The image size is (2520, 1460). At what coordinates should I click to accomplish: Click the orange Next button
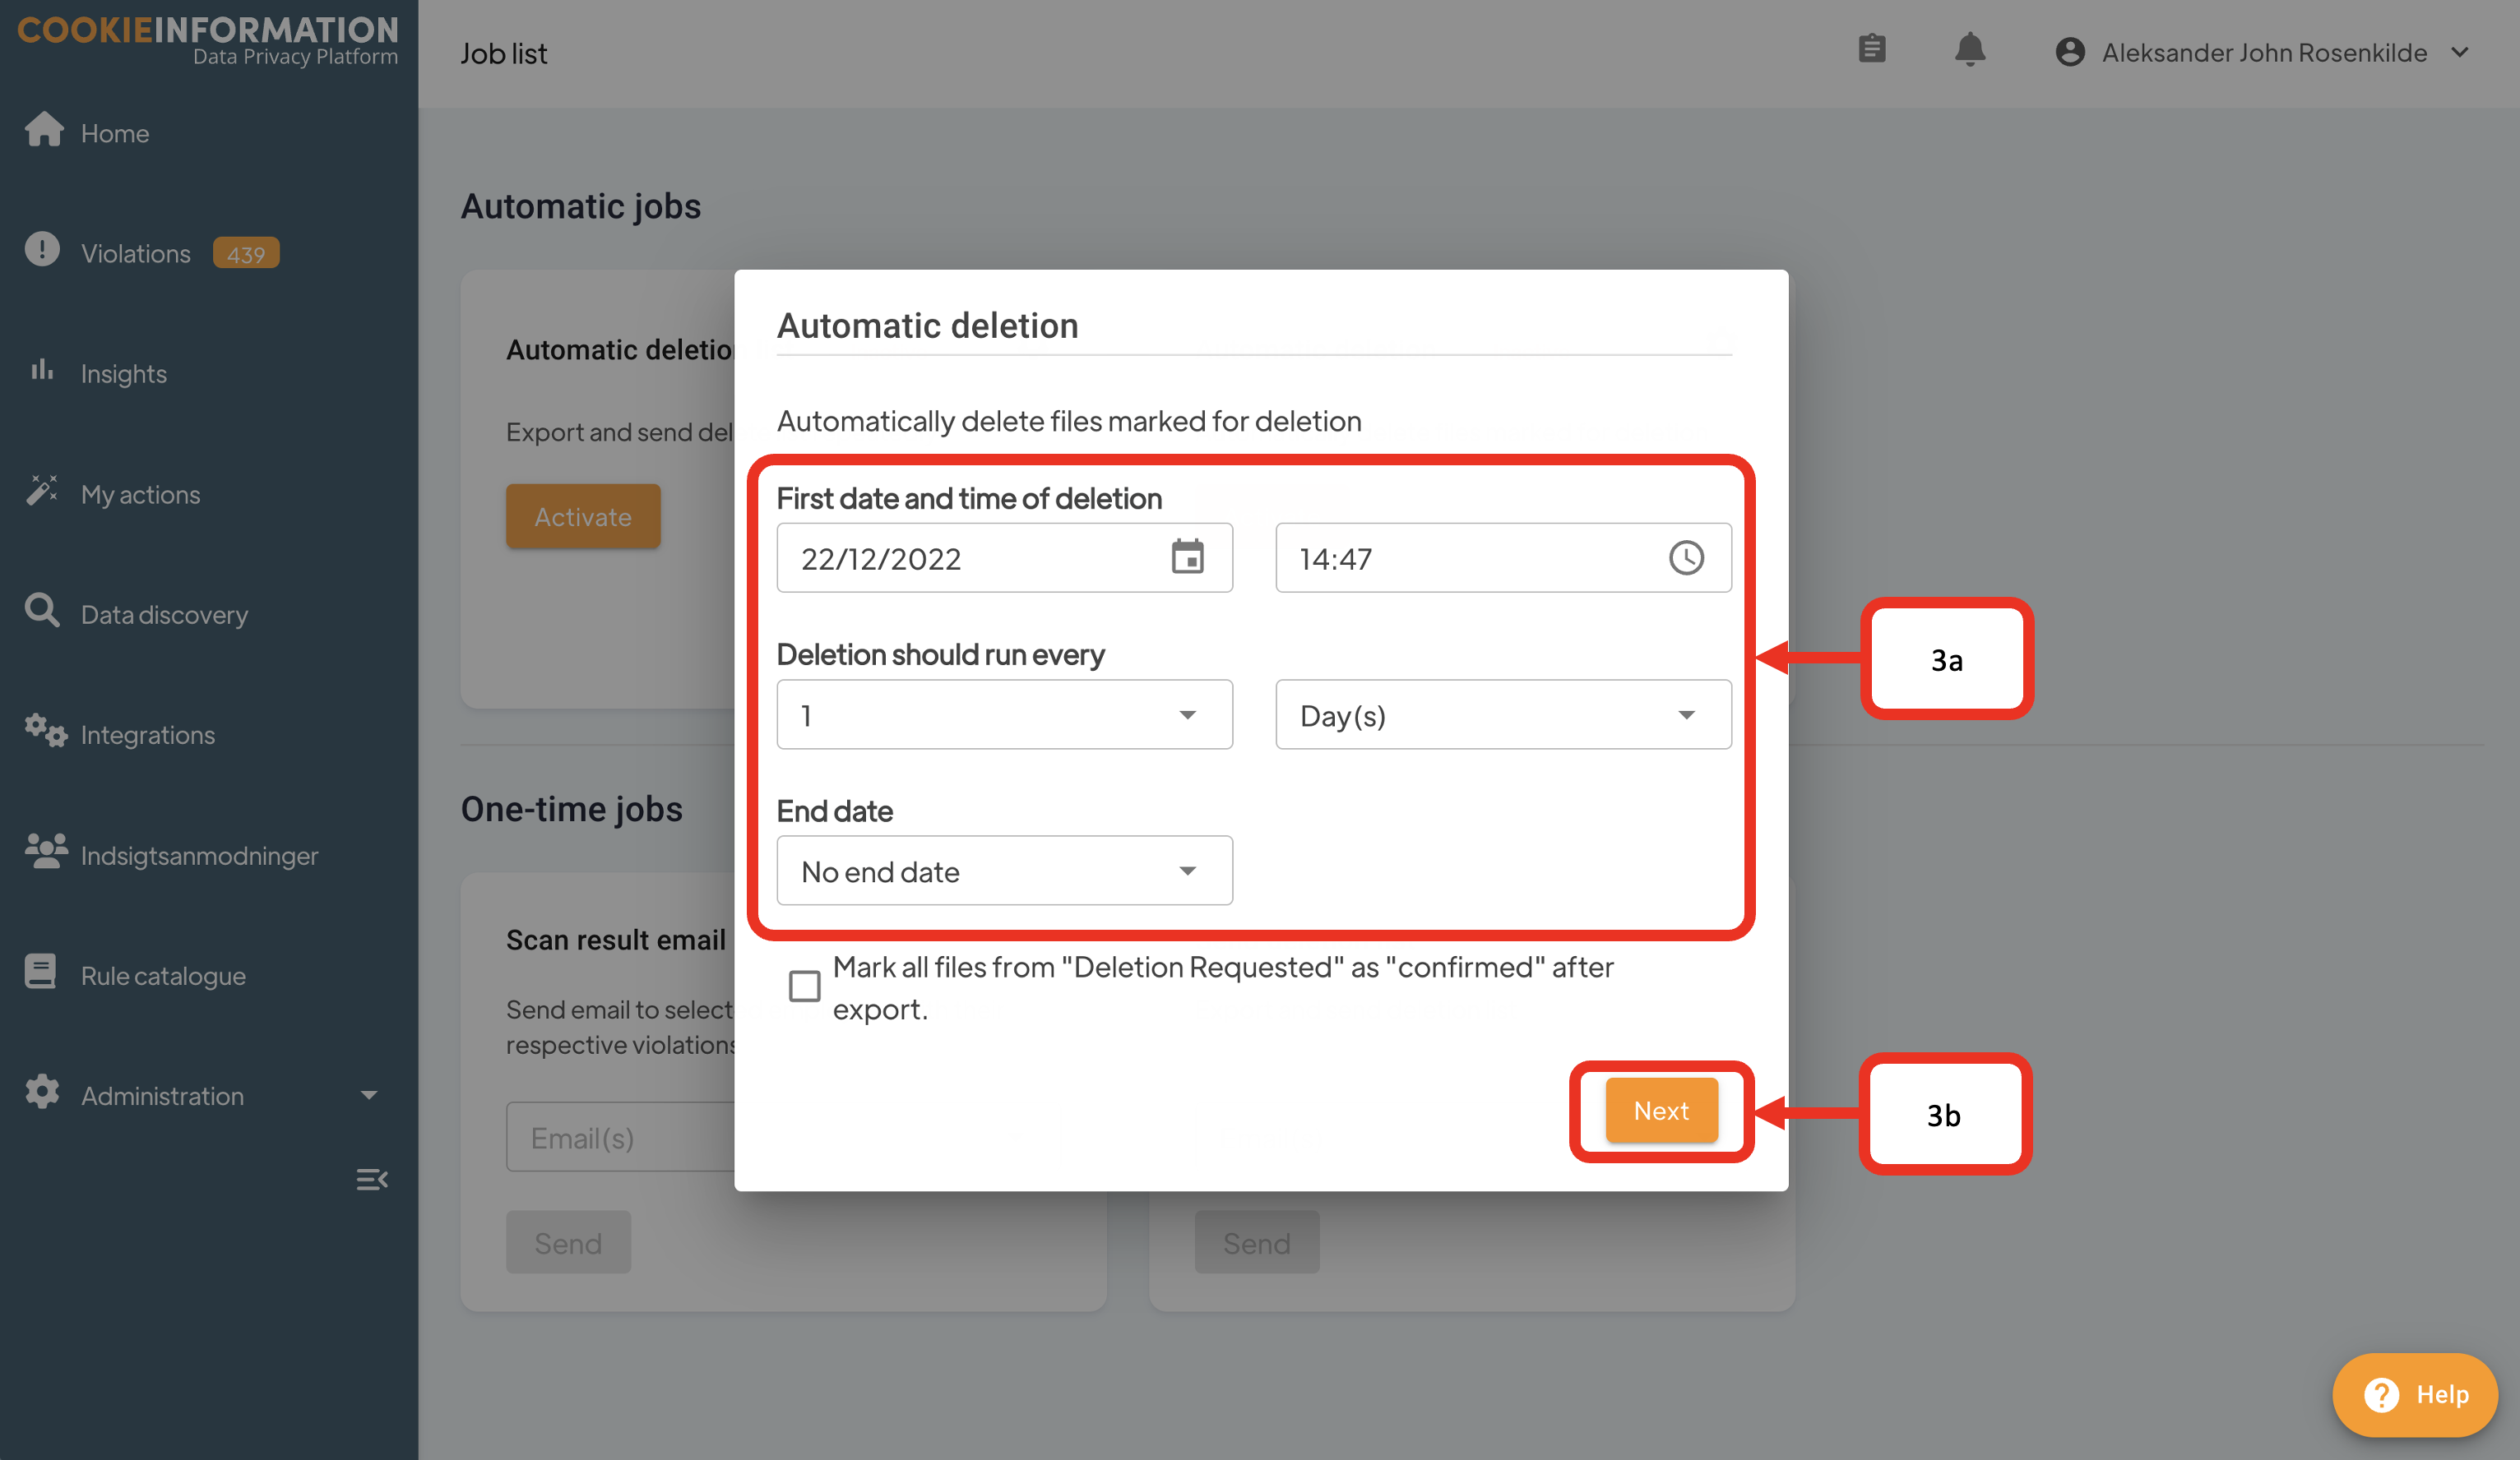pos(1660,1111)
